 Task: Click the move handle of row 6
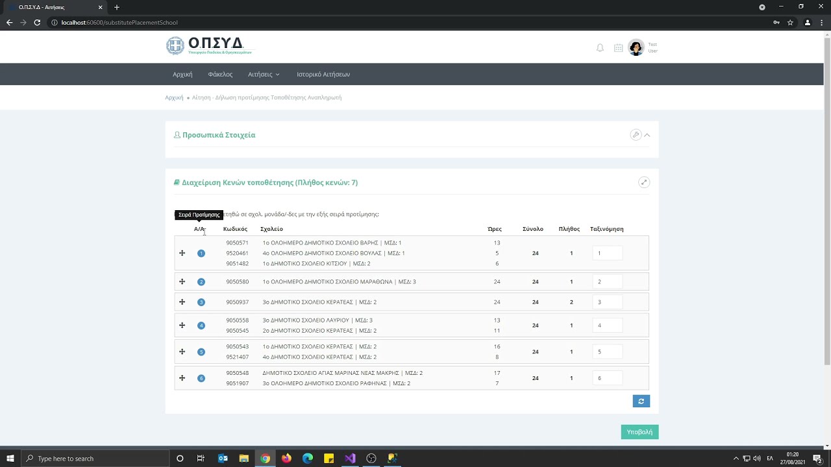point(182,377)
